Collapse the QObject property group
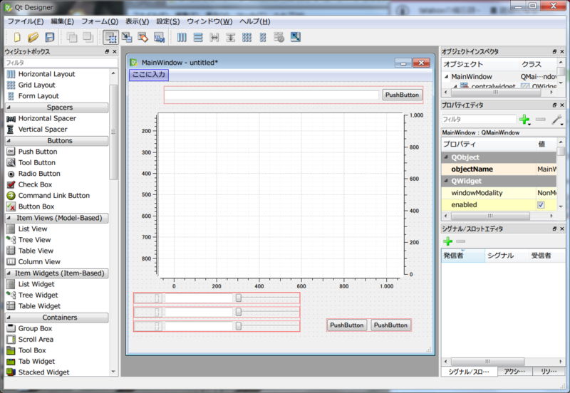Viewport: 570px width, 393px height. point(446,157)
